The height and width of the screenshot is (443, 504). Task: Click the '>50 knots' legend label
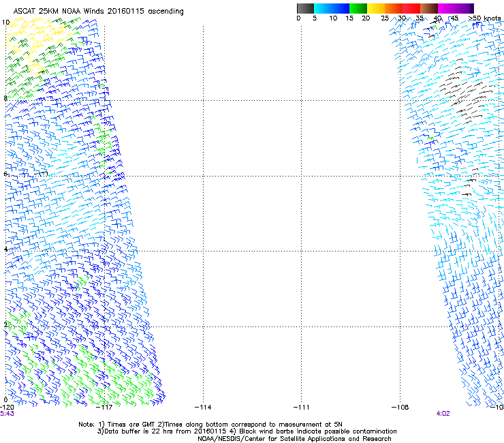484,18
